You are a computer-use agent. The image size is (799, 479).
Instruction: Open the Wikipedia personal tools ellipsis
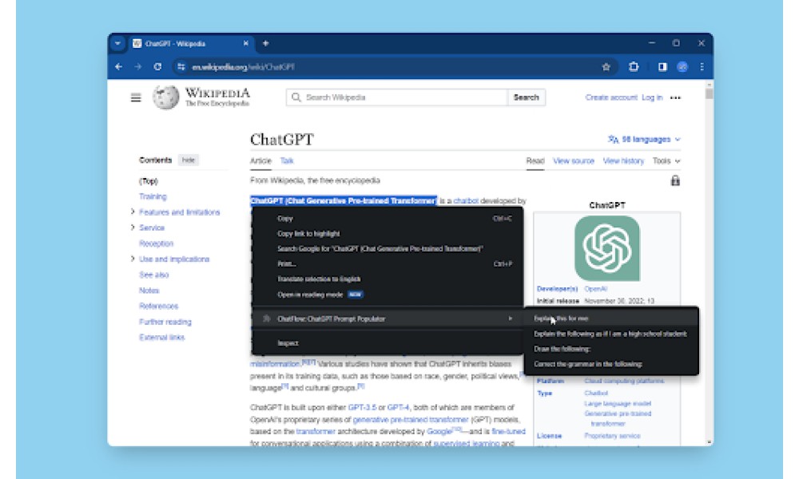pos(675,97)
